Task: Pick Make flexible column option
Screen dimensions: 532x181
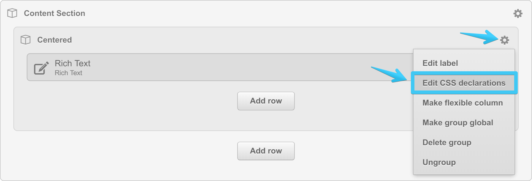Action: pyautogui.click(x=463, y=103)
